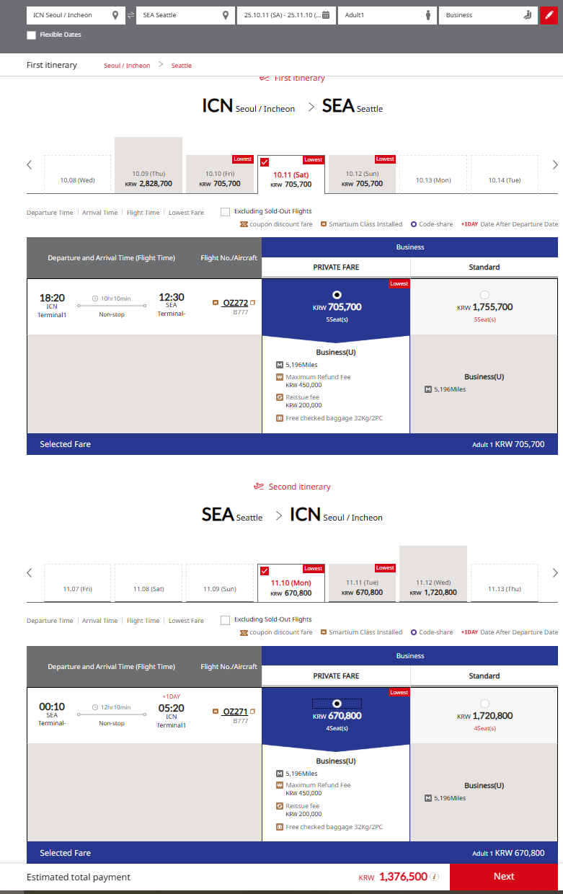The image size is (563, 894).
Task: Show later dates for second itinerary
Action: [x=555, y=573]
